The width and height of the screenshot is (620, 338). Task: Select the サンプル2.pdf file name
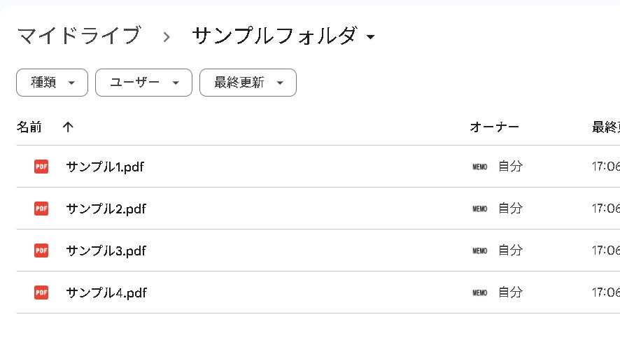tap(106, 209)
